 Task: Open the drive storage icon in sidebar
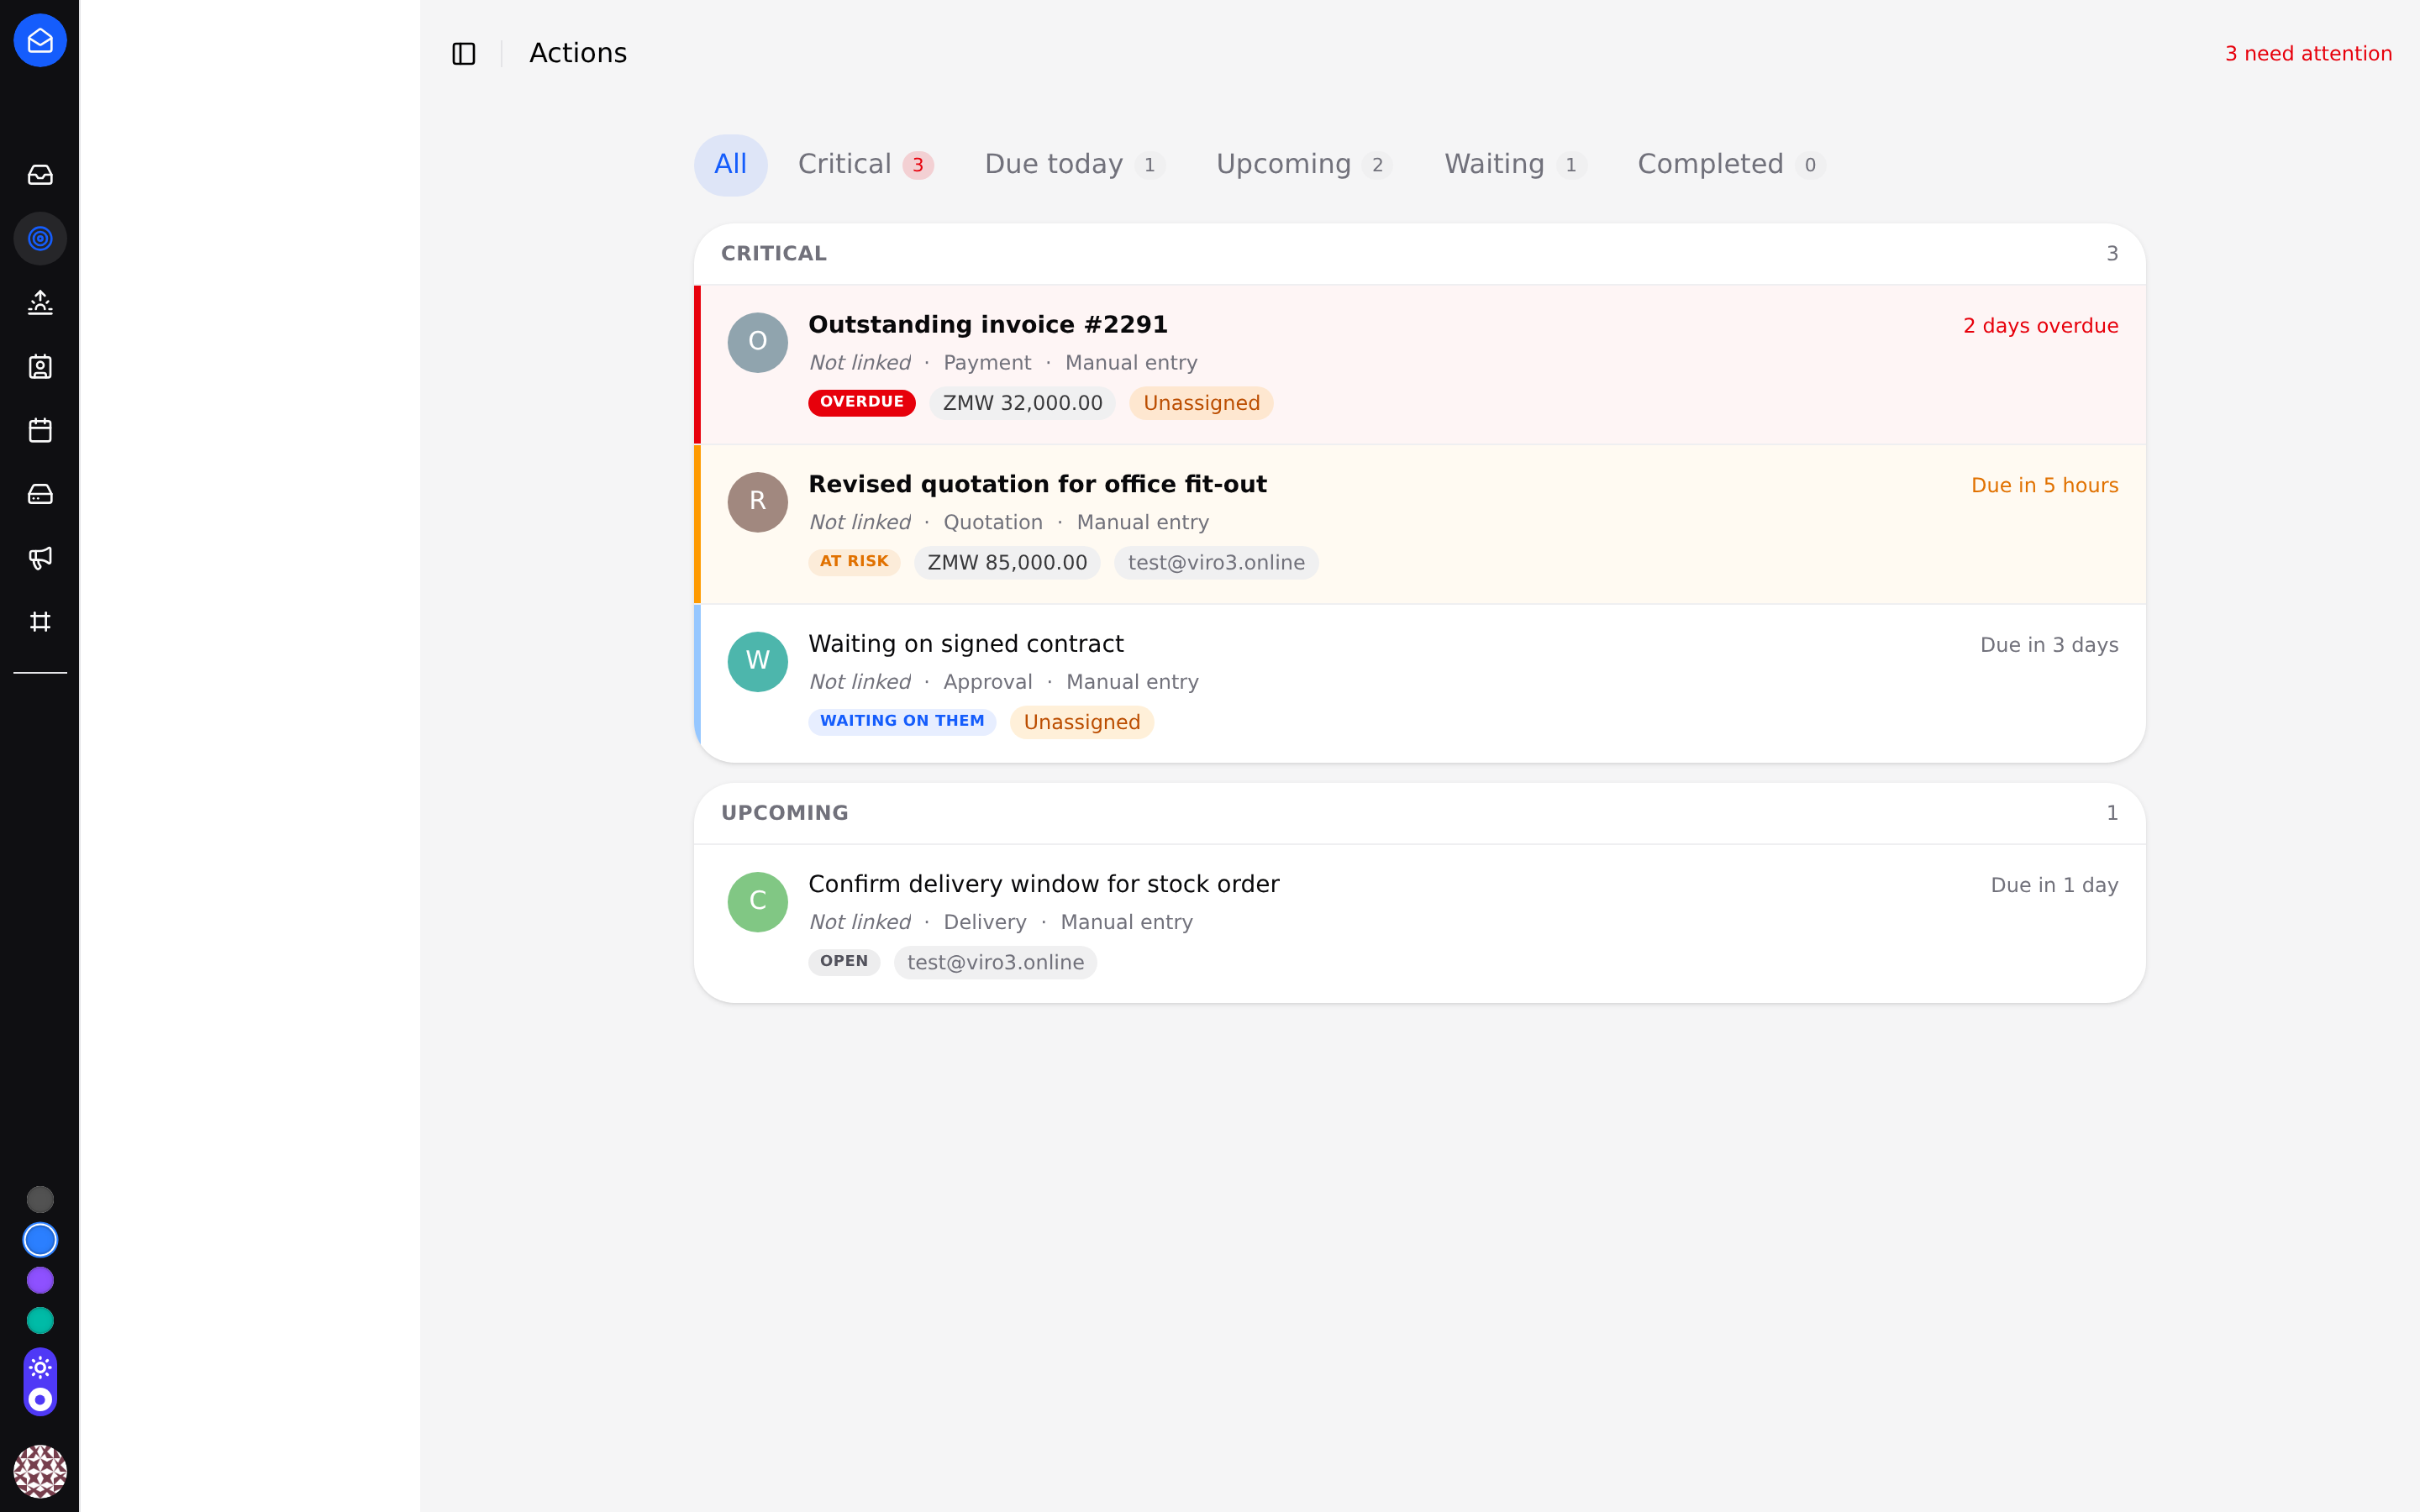[x=40, y=494]
